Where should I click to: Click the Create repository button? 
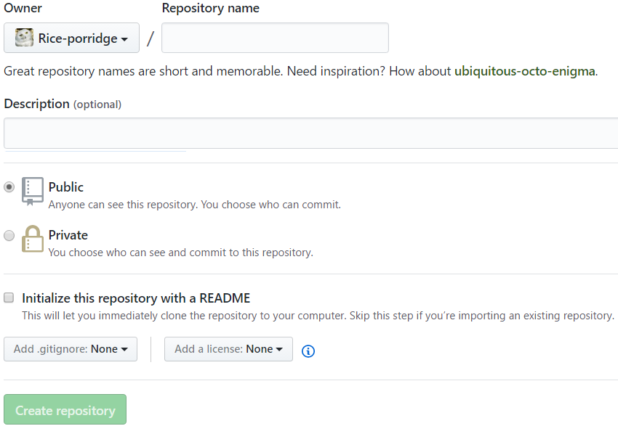click(x=65, y=409)
